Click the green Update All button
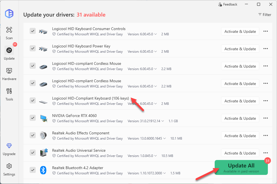This screenshot has width=277, height=184. 241,167
